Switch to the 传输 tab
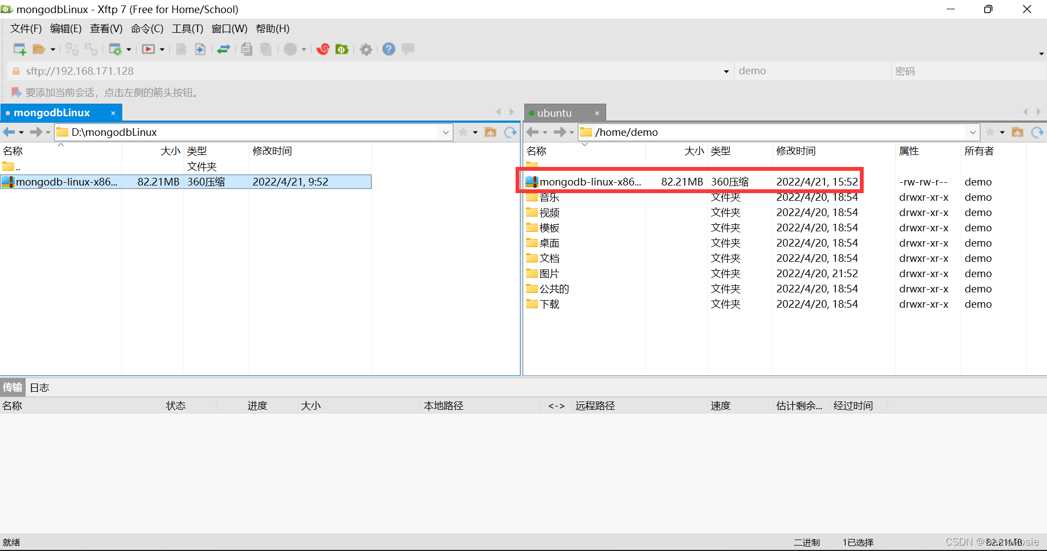 coord(12,387)
